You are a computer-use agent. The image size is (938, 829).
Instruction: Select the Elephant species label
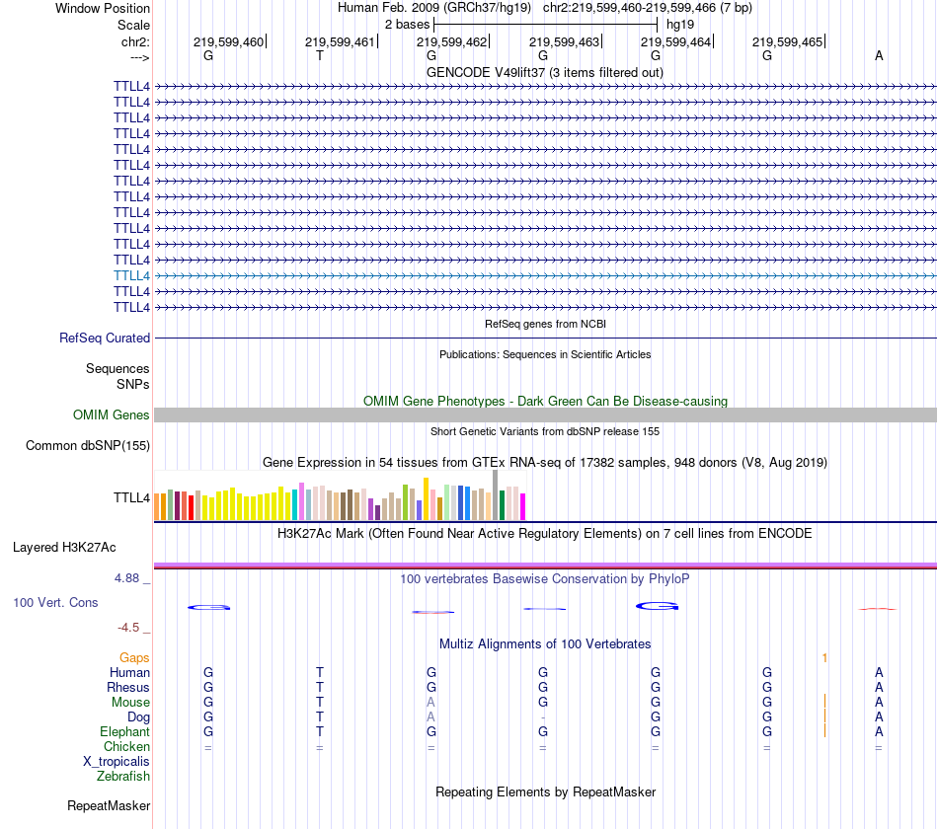pyautogui.click(x=125, y=732)
